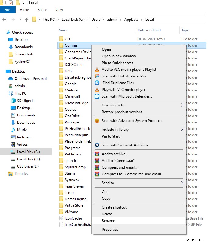Expand the Include in library submenu arrow
This screenshot has width=208, height=243.
182,129
